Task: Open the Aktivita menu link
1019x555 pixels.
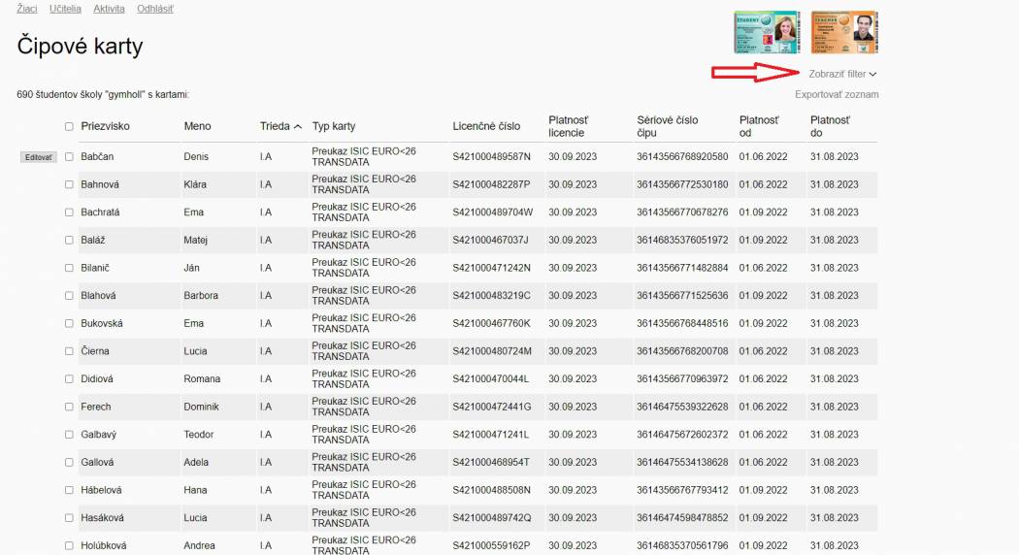Action: point(109,9)
